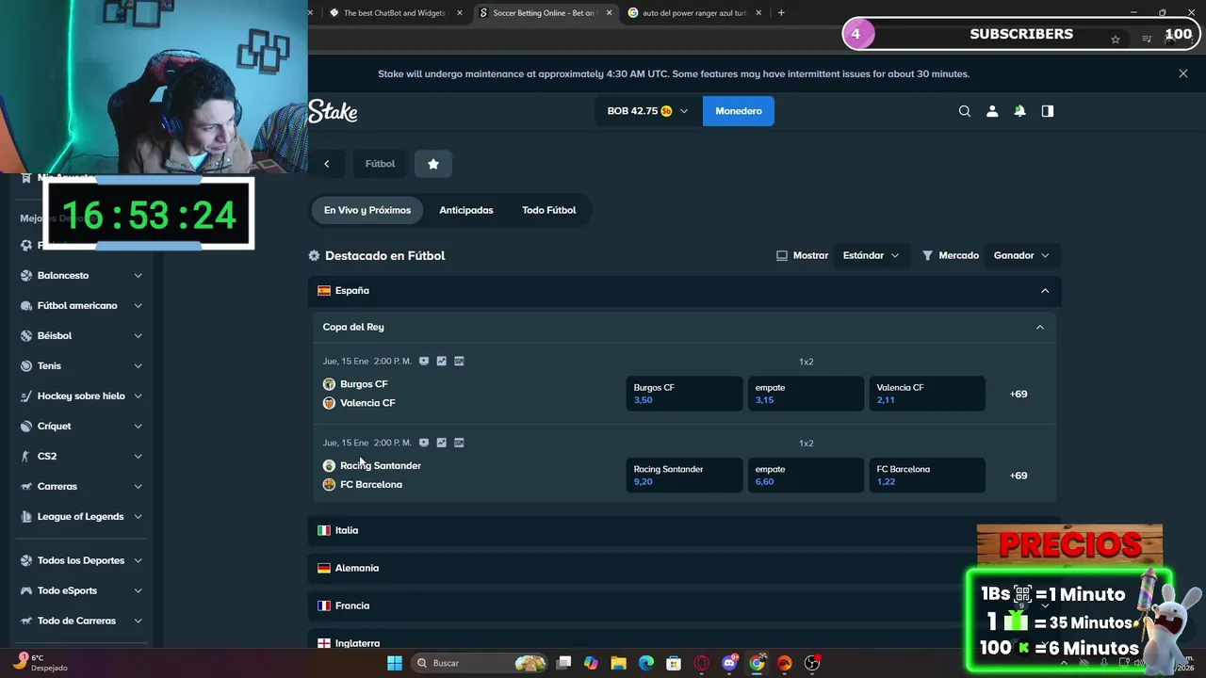Click the Monedero wallet button
The width and height of the screenshot is (1206, 678).
739,111
